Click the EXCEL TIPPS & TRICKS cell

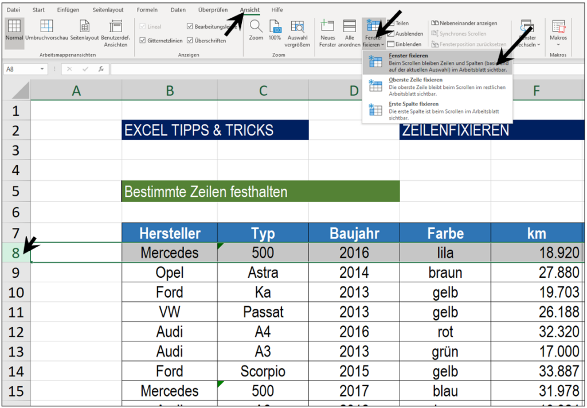point(216,130)
